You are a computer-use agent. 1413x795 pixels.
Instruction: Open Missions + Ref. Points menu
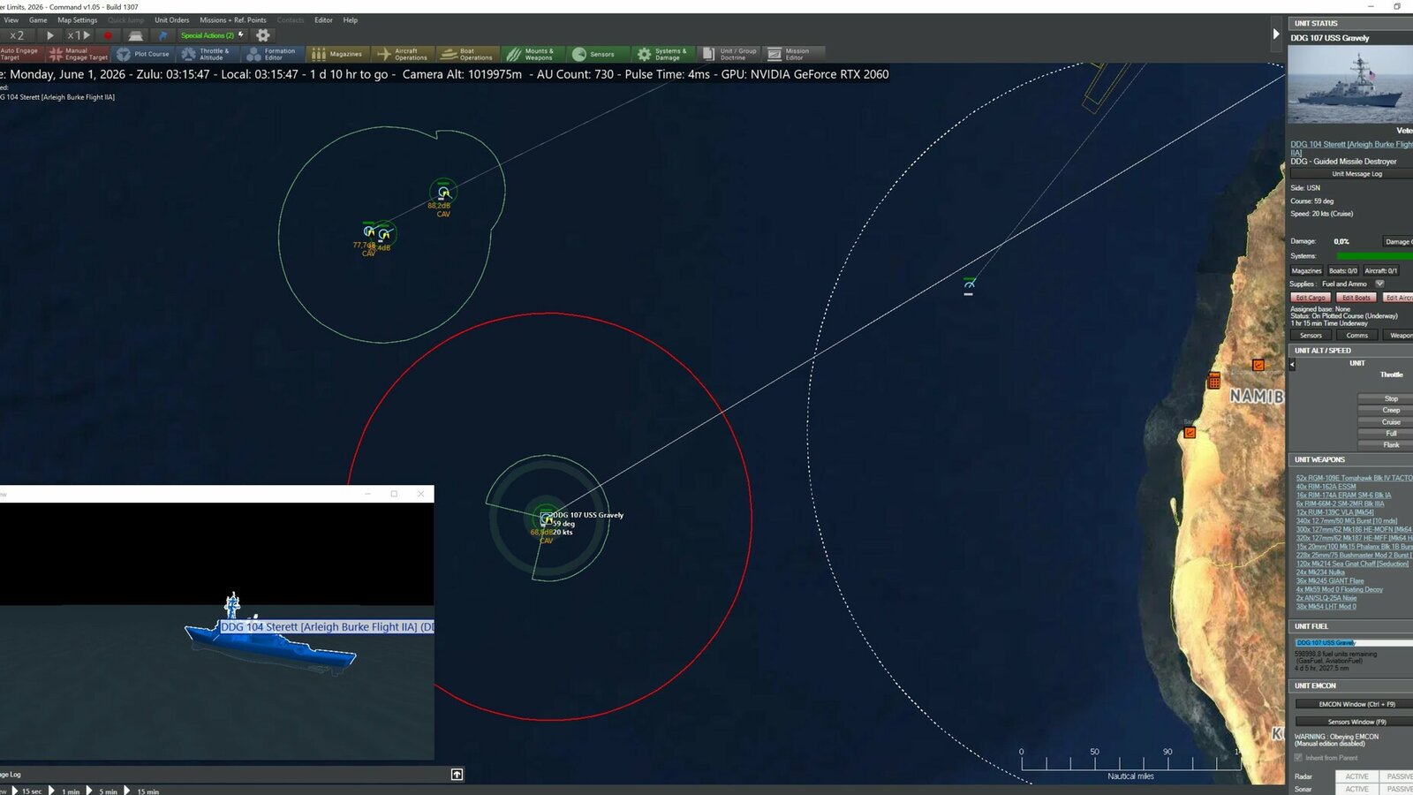coord(233,19)
